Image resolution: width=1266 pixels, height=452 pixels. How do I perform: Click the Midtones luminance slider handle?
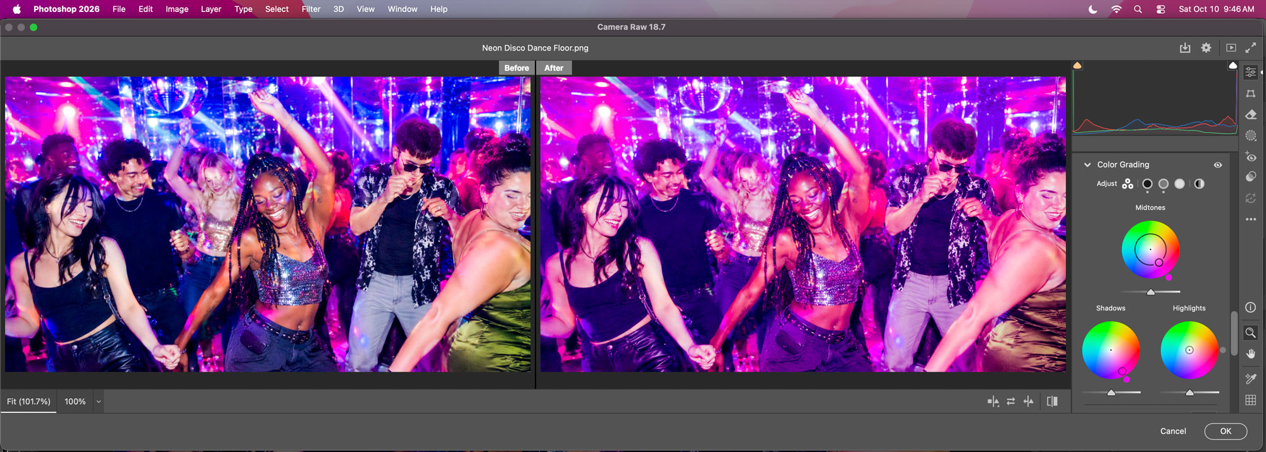1151,292
